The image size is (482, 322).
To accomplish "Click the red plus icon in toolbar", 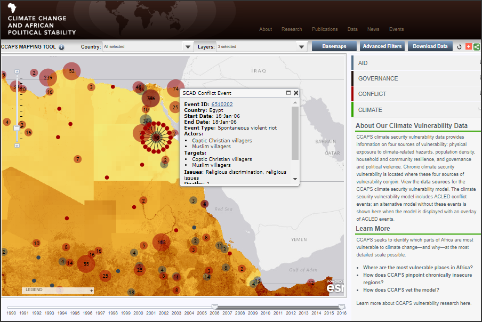I will pyautogui.click(x=468, y=46).
